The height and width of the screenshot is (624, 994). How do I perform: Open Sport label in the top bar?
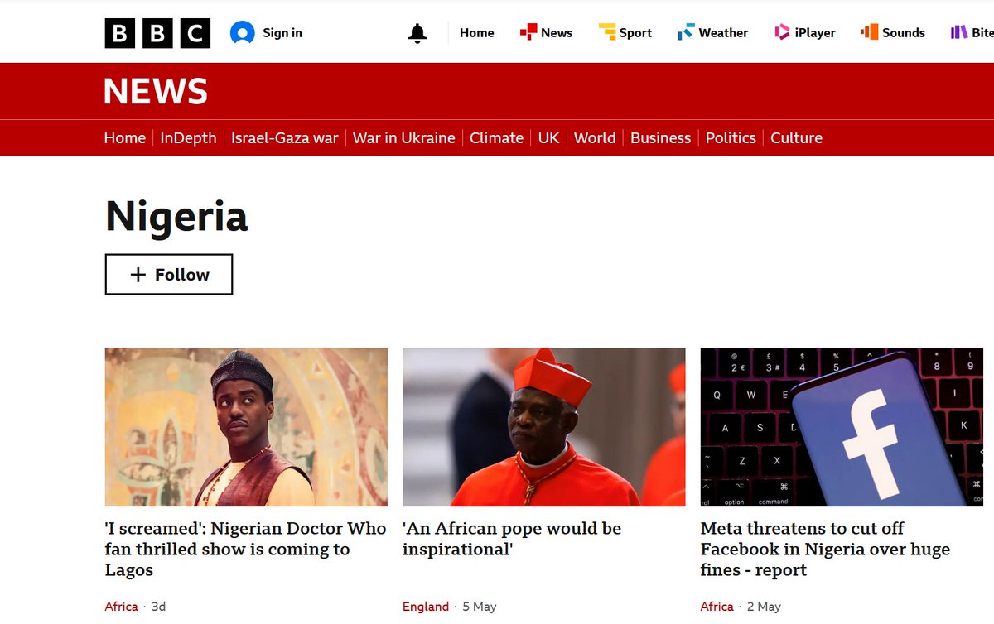click(x=635, y=33)
